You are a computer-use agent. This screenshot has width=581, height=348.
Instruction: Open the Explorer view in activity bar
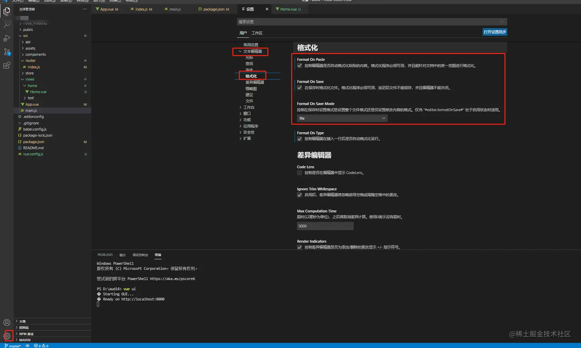tap(7, 11)
